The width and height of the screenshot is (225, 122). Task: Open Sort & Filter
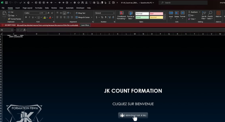click(204, 15)
